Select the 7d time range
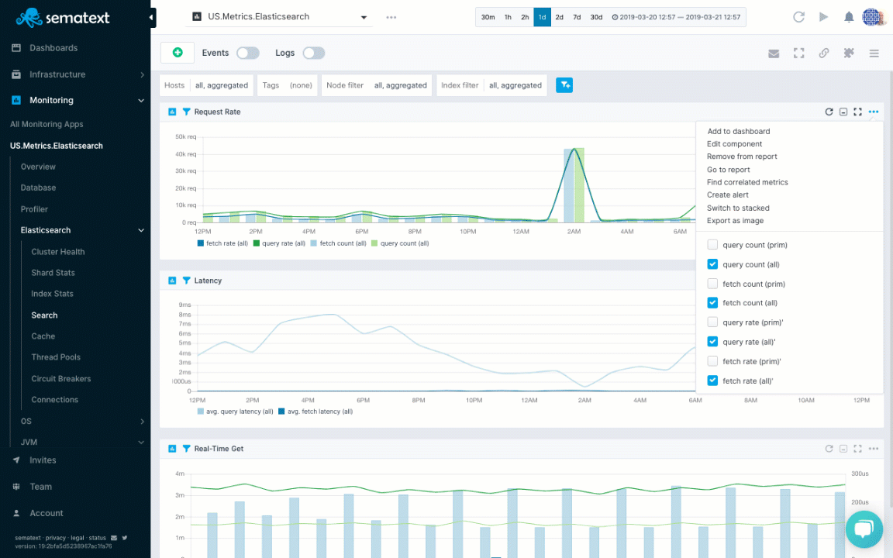This screenshot has width=893, height=558. pos(577,17)
